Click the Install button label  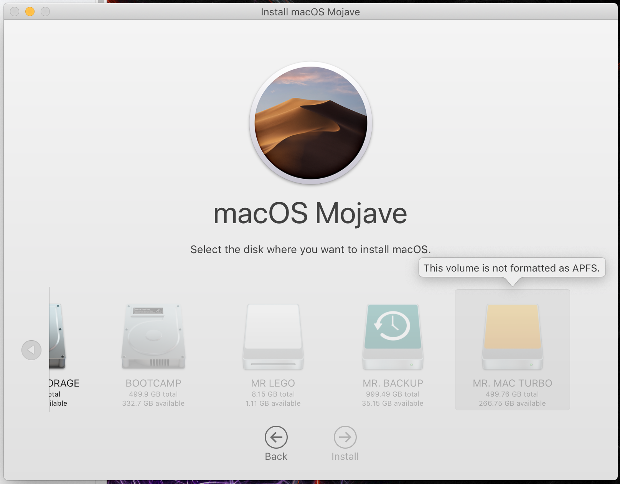345,456
